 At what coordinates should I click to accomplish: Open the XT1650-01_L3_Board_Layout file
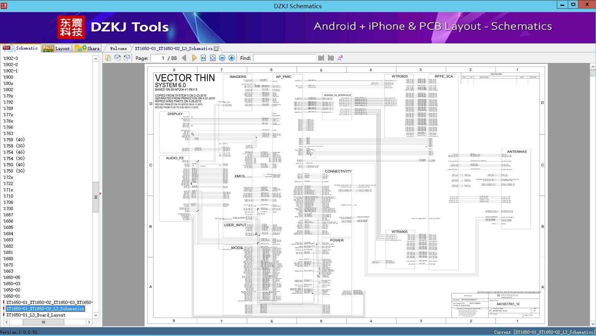36,315
